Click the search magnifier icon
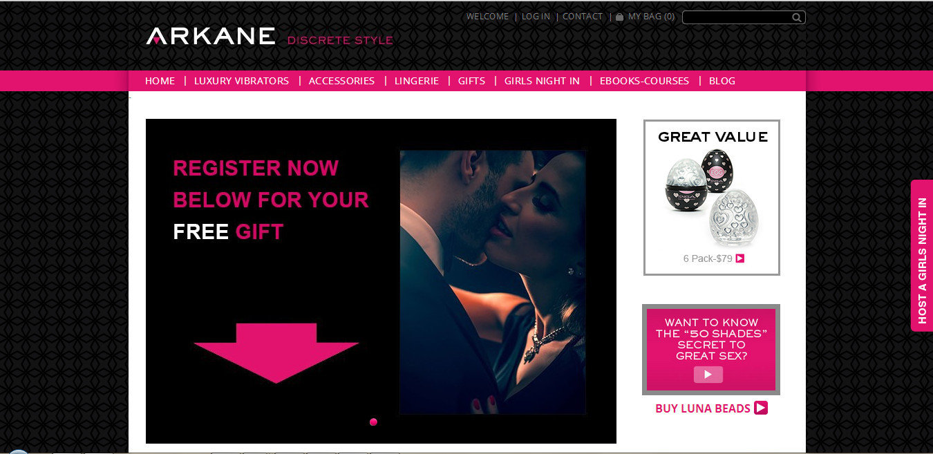Image resolution: width=933 pixels, height=454 pixels. tap(796, 18)
